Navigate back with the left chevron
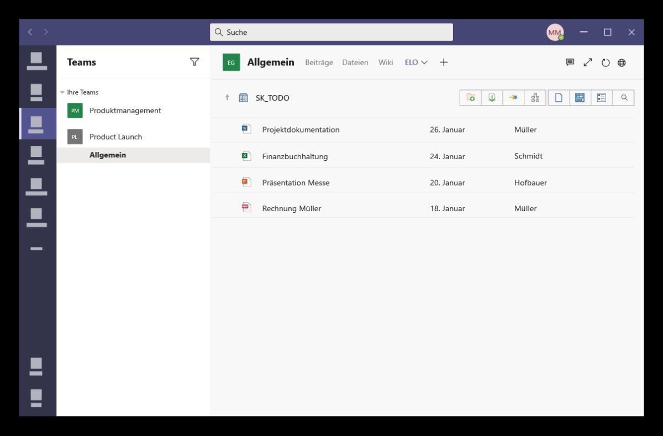Image resolution: width=663 pixels, height=436 pixels. tap(30, 32)
